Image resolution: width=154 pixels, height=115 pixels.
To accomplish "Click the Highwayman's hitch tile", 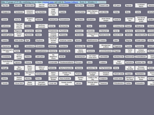I will pos(7,51).
